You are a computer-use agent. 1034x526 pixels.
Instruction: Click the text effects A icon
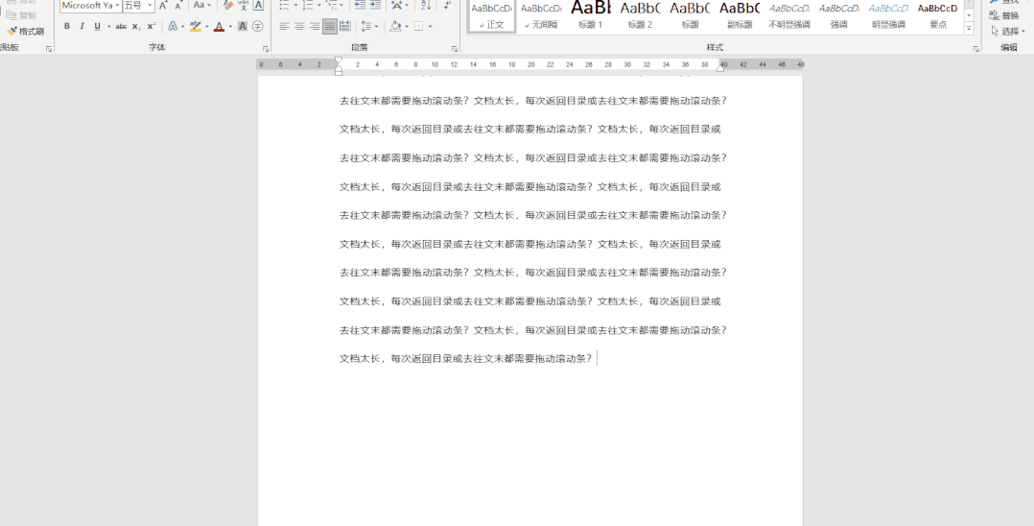pyautogui.click(x=172, y=27)
